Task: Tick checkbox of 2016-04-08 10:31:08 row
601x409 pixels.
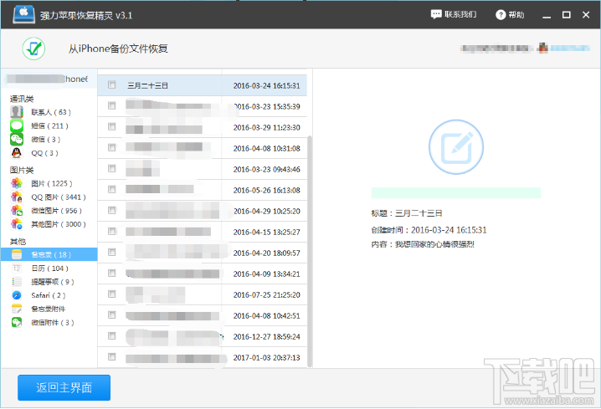Action: (112, 147)
